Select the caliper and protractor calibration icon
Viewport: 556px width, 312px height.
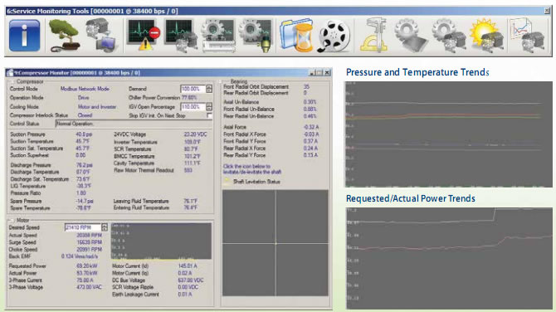(373, 36)
